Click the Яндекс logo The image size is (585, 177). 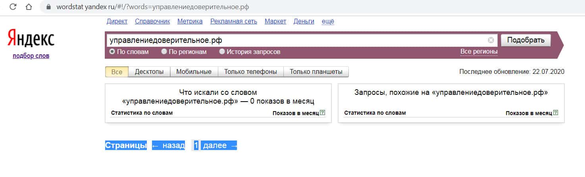31,39
